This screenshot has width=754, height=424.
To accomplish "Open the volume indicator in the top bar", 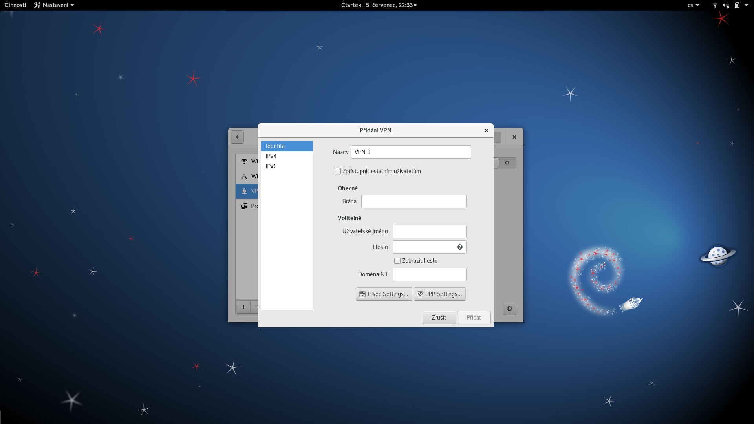I will pyautogui.click(x=726, y=5).
